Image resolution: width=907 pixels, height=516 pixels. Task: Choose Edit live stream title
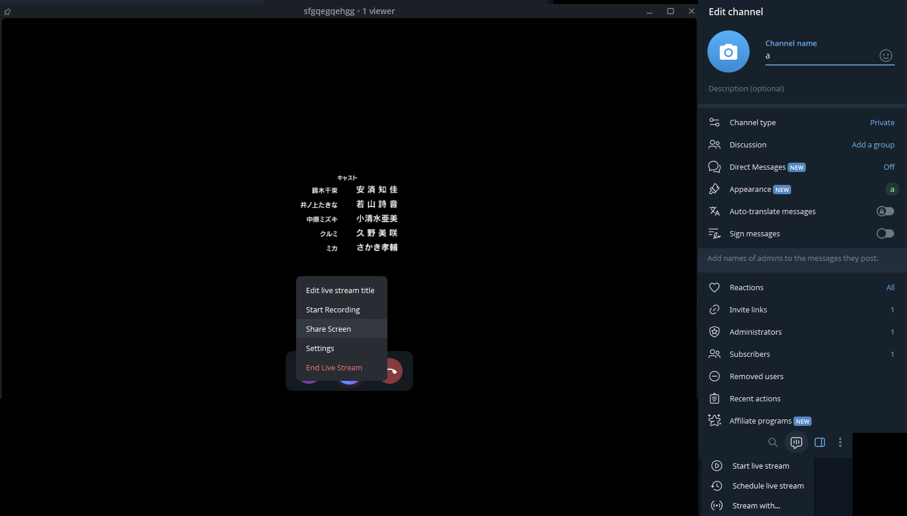click(342, 290)
